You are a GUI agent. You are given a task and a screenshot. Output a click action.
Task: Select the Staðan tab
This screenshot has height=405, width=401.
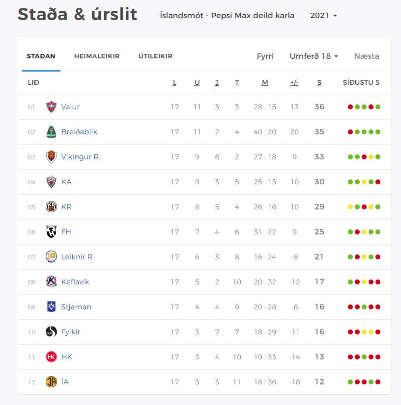coord(41,56)
